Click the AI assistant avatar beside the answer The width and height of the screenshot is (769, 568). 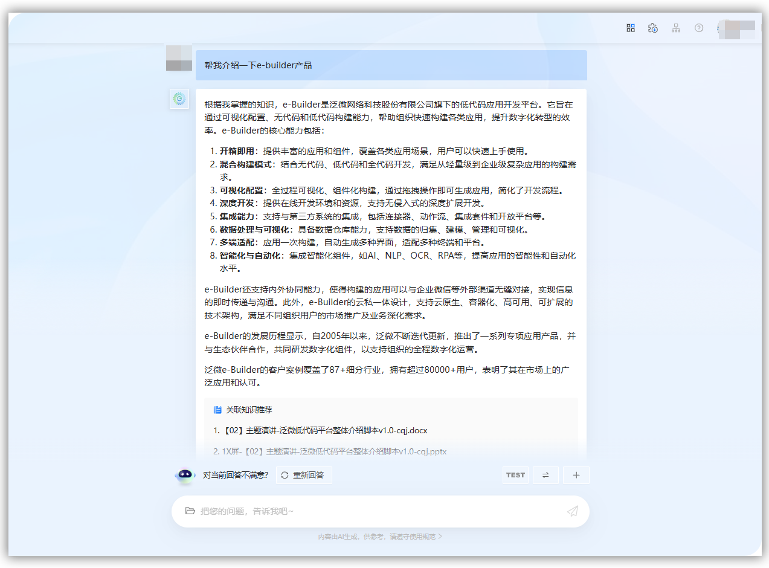(x=179, y=99)
